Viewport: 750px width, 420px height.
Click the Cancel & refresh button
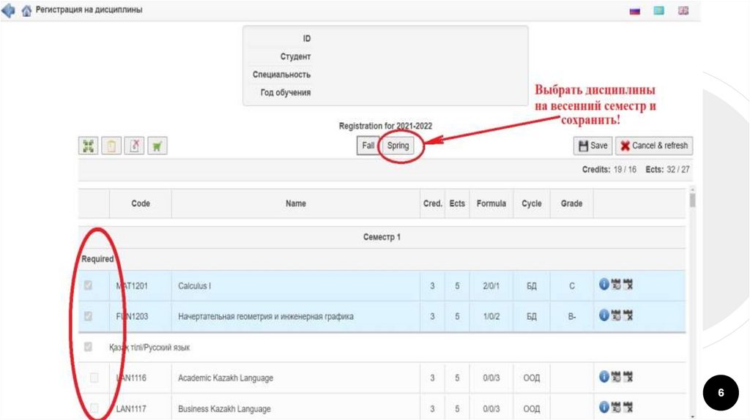[654, 146]
